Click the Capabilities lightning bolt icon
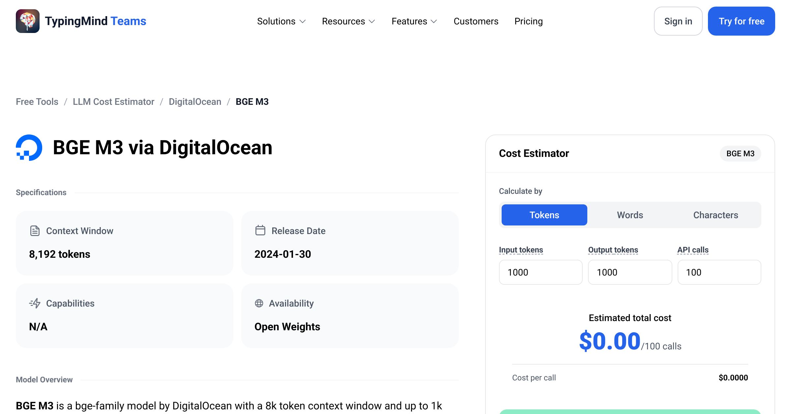Image resolution: width=791 pixels, height=414 pixels. tap(35, 303)
